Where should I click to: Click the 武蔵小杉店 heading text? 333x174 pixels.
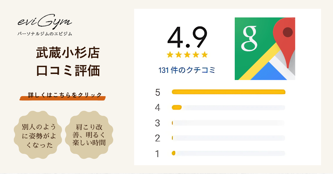point(68,53)
